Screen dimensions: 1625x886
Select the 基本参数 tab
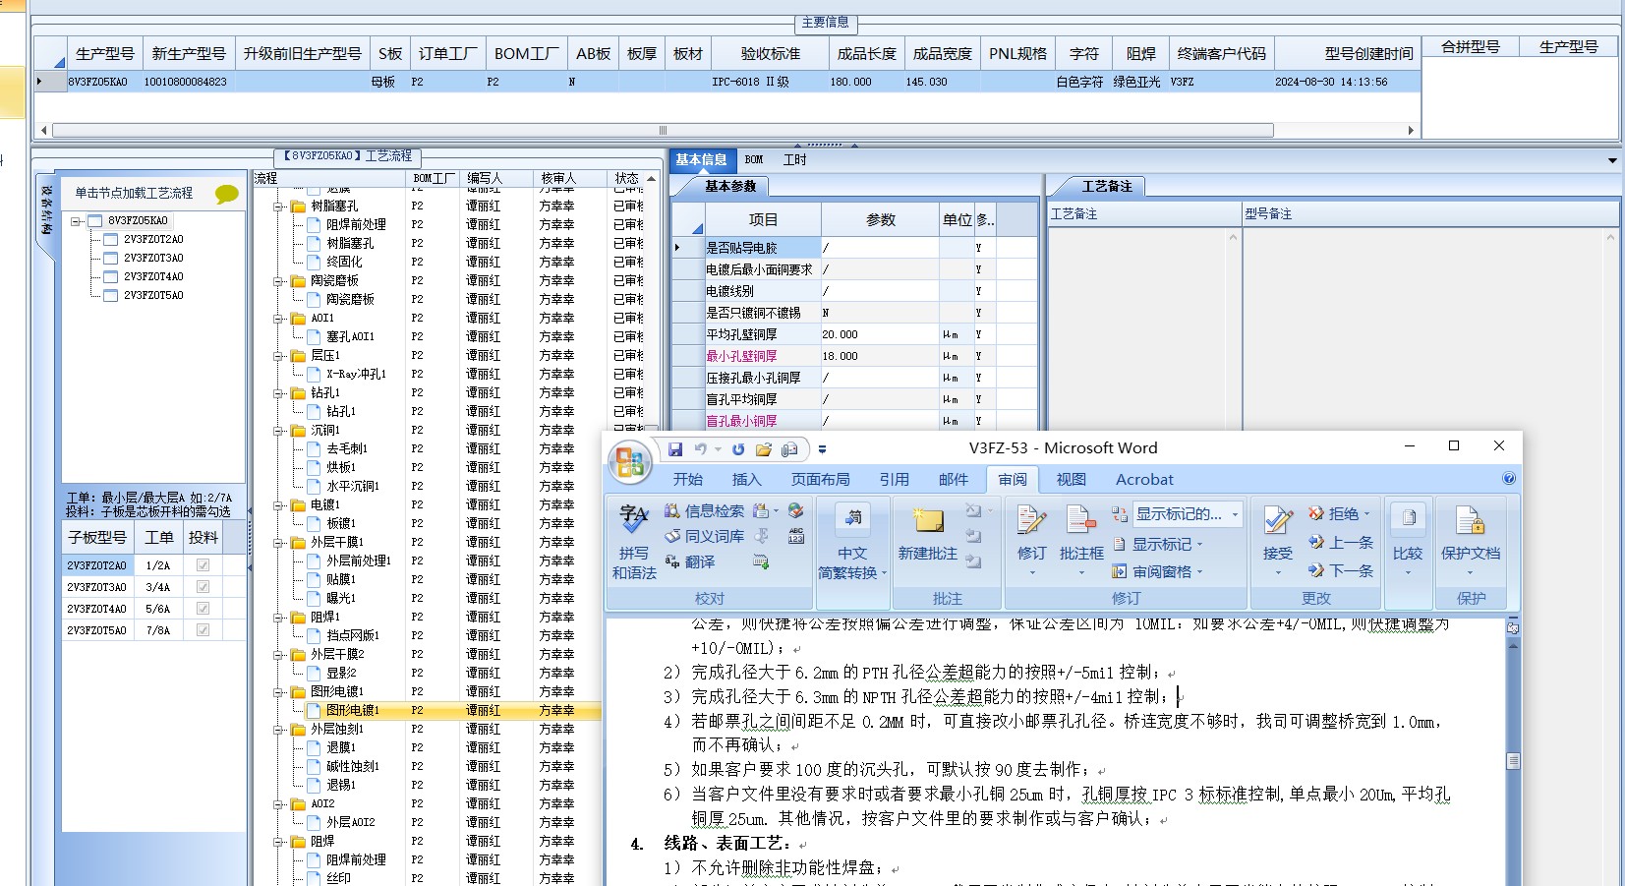(730, 186)
